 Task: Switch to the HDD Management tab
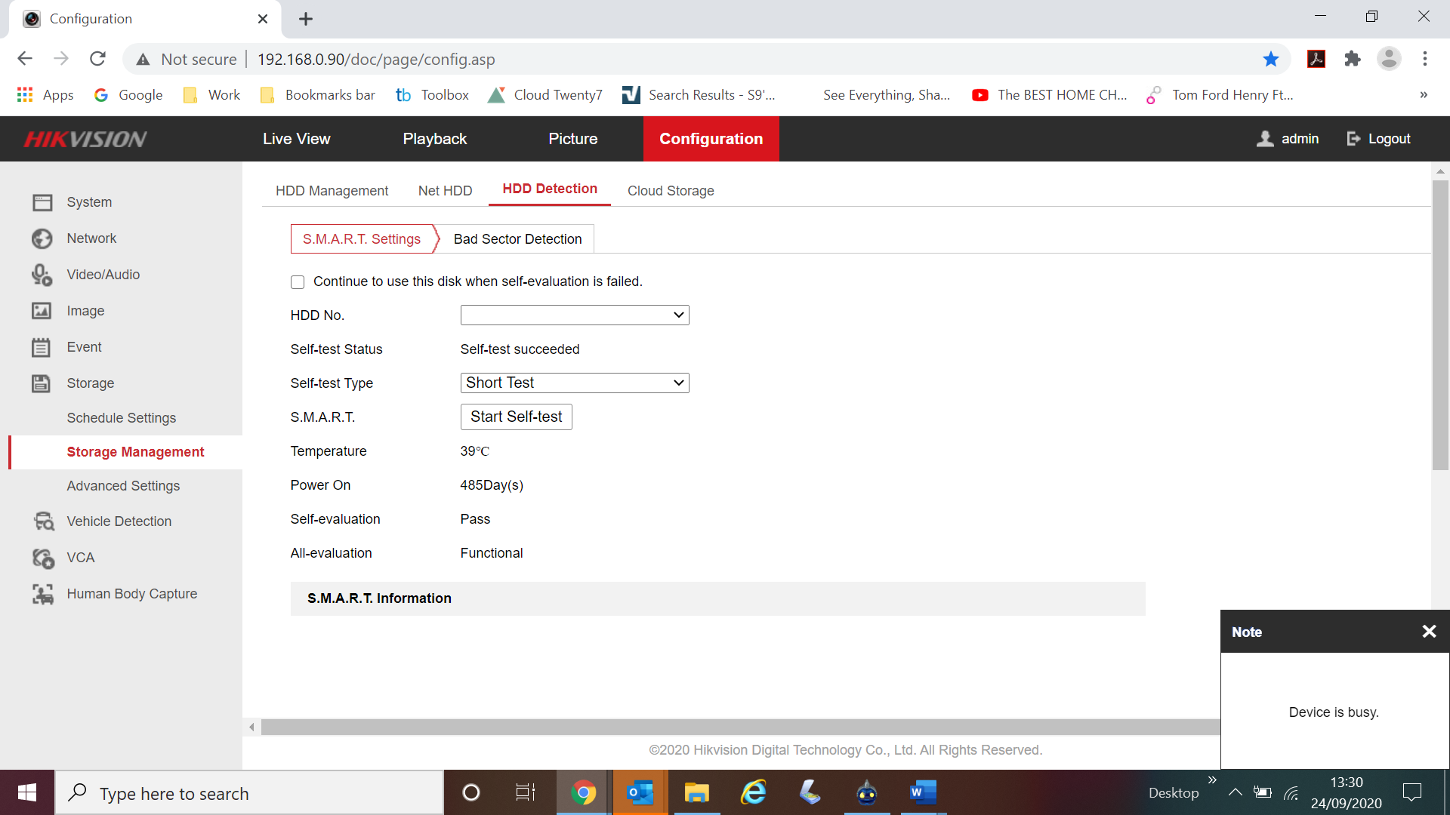[x=332, y=191]
